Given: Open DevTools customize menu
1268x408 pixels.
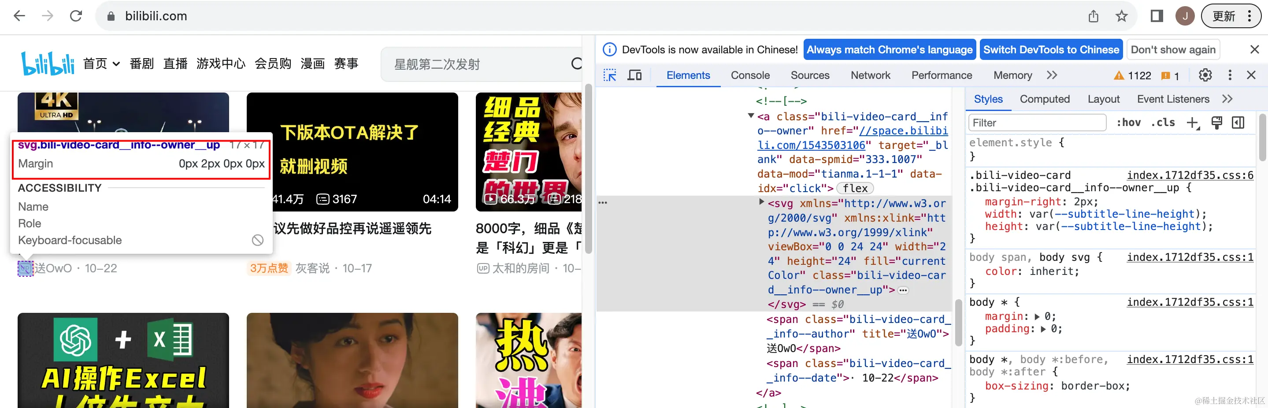Looking at the screenshot, I should [1230, 75].
